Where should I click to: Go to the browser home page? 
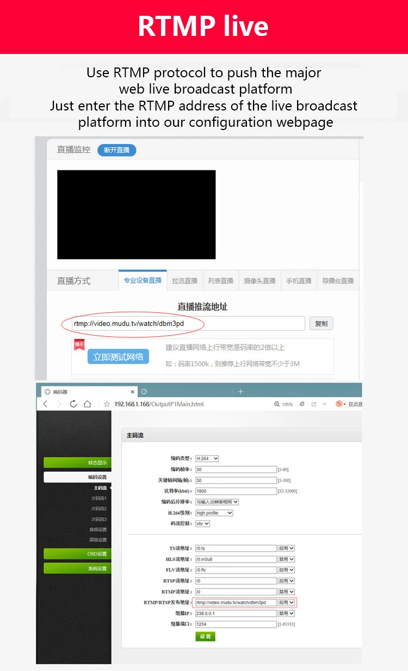(x=87, y=404)
